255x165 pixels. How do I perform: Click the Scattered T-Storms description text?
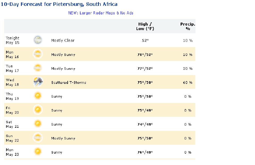pyautogui.click(x=69, y=82)
